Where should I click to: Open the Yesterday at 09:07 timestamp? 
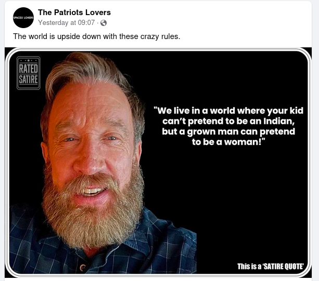(67, 22)
